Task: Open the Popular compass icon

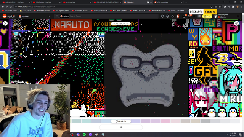Action: point(162,16)
